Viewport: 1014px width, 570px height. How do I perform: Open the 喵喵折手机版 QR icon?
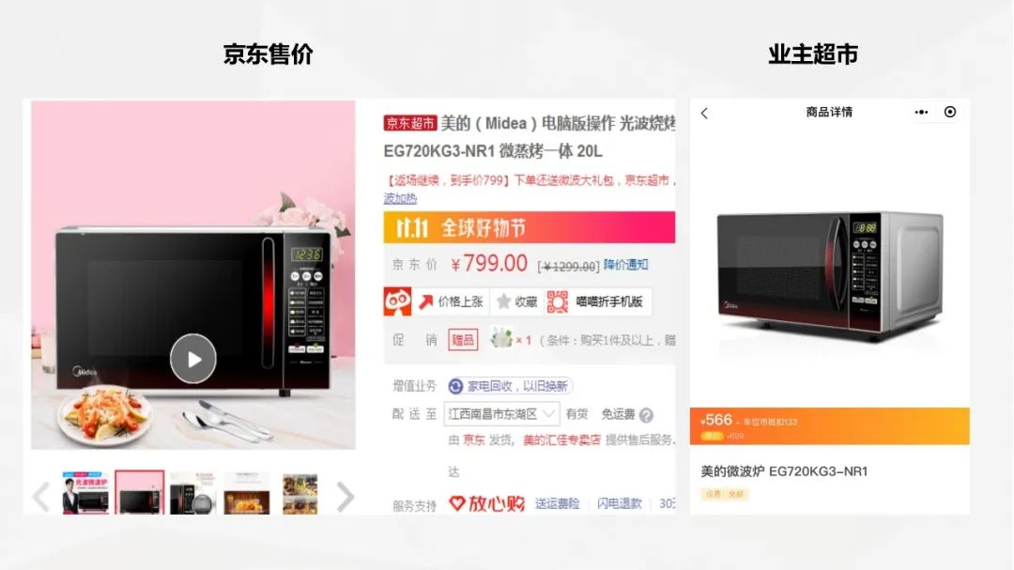[x=558, y=301]
